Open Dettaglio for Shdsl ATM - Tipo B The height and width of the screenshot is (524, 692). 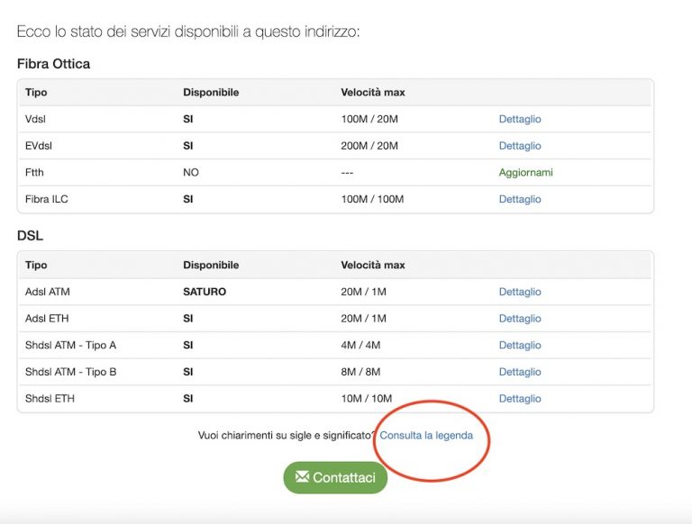520,372
